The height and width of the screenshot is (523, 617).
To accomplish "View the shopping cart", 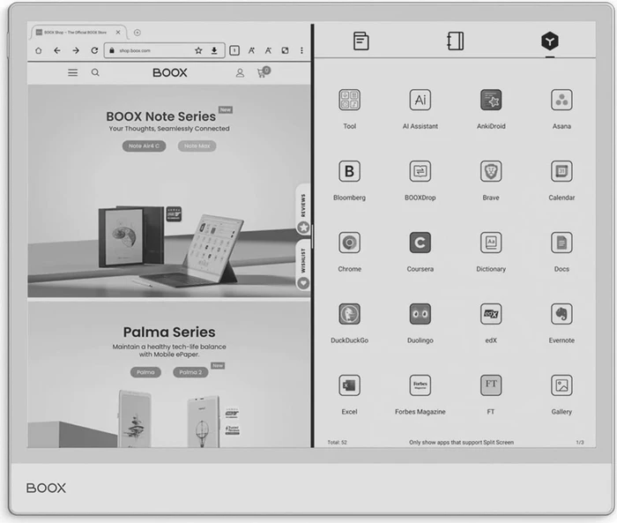I will [264, 72].
